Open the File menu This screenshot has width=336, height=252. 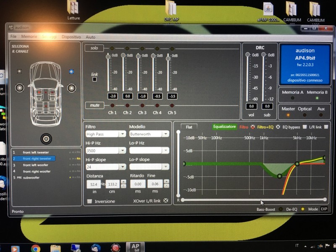(13, 37)
